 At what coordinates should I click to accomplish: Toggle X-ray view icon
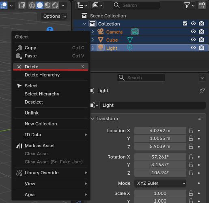[x=22, y=6]
